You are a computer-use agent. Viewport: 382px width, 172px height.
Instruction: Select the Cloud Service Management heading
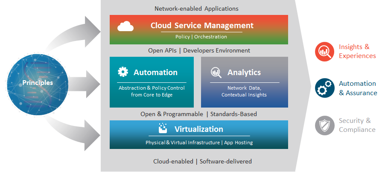202,26
